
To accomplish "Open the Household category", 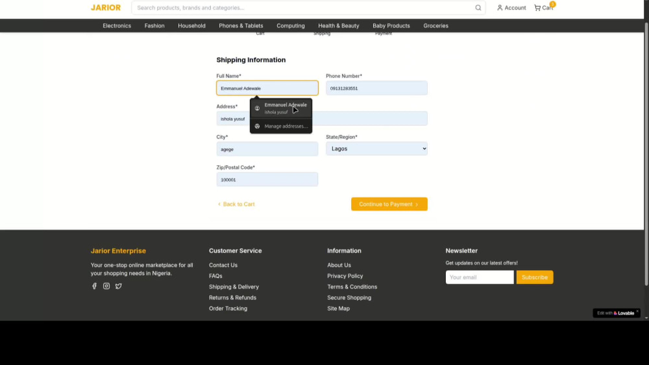I will 191,26.
